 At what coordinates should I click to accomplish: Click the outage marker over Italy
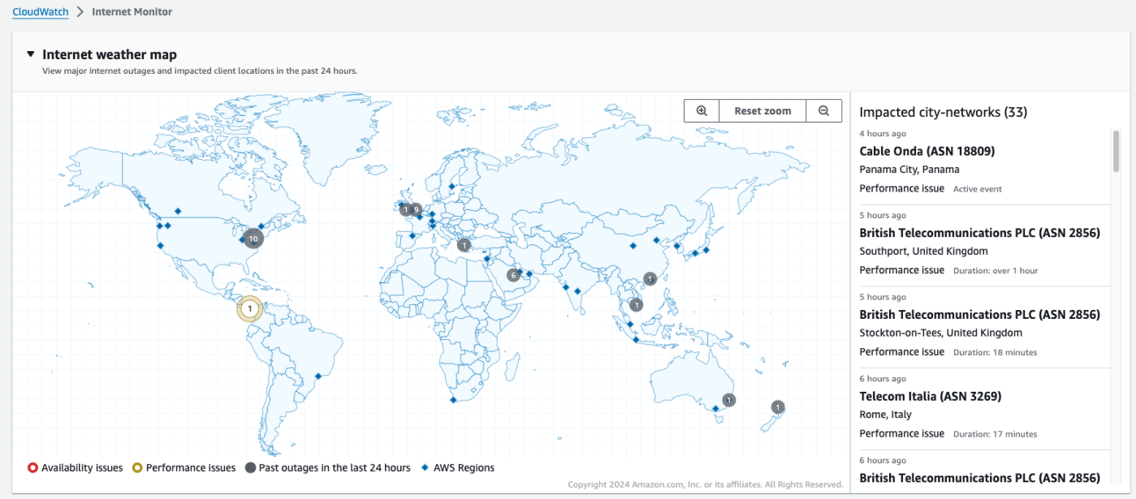click(x=463, y=245)
